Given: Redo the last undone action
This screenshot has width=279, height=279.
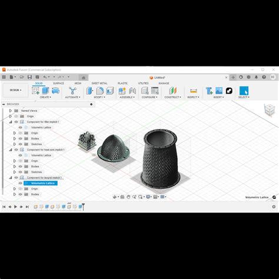Looking at the screenshot, I should (x=59, y=77).
